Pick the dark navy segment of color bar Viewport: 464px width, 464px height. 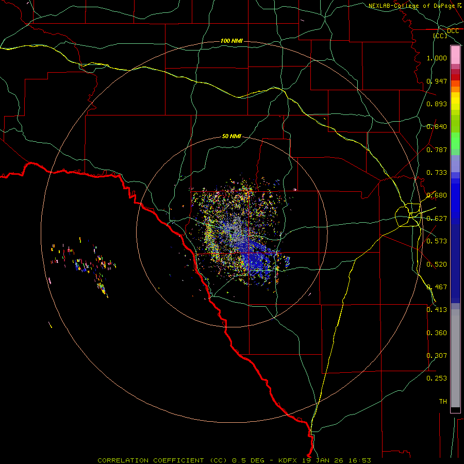point(455,263)
